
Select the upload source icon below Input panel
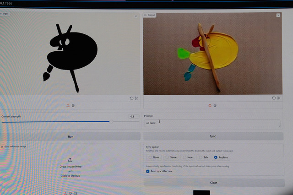(68, 106)
